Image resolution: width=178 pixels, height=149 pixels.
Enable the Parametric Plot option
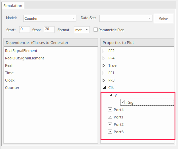[96, 30]
